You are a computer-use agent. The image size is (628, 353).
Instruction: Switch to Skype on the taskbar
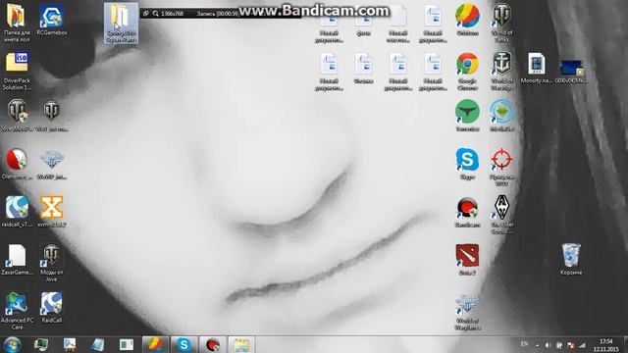[x=183, y=344]
